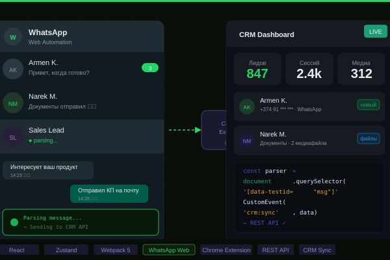Viewport: 390px width, 260px height.
Task: Select the Chrome Extension tag
Action: [x=226, y=250]
